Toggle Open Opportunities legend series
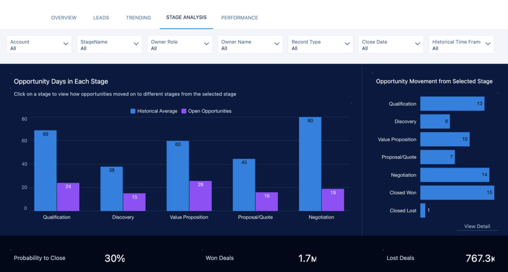 (206, 111)
